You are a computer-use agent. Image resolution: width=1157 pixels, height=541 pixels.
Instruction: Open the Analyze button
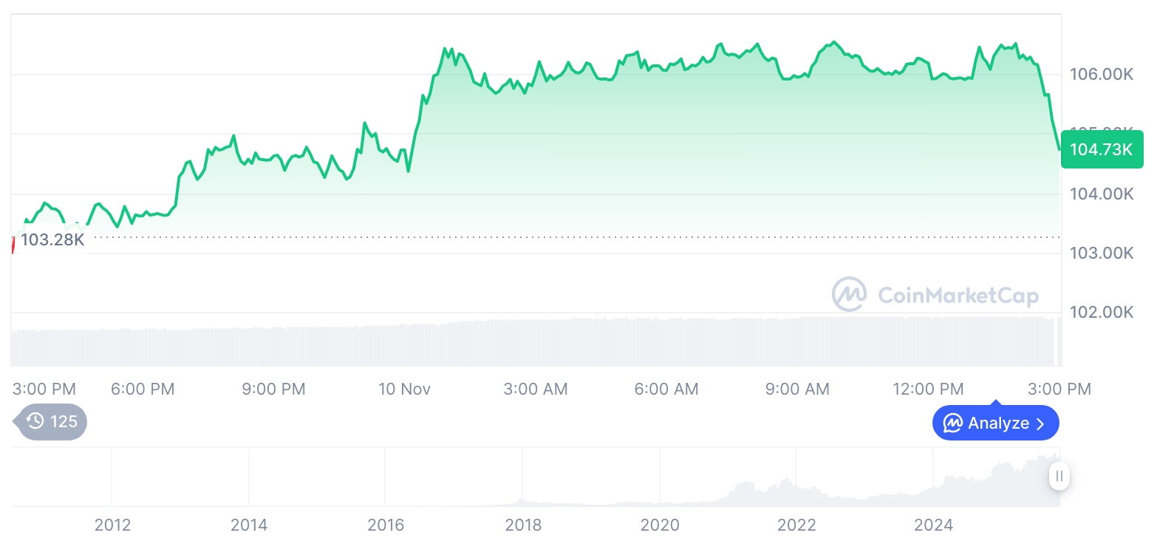point(995,423)
